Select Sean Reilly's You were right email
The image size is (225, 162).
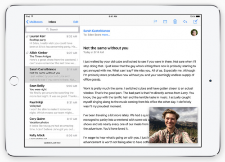[52, 91]
